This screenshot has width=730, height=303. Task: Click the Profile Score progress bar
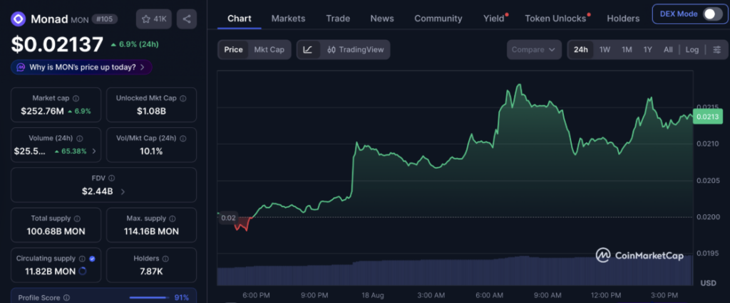[x=148, y=297]
